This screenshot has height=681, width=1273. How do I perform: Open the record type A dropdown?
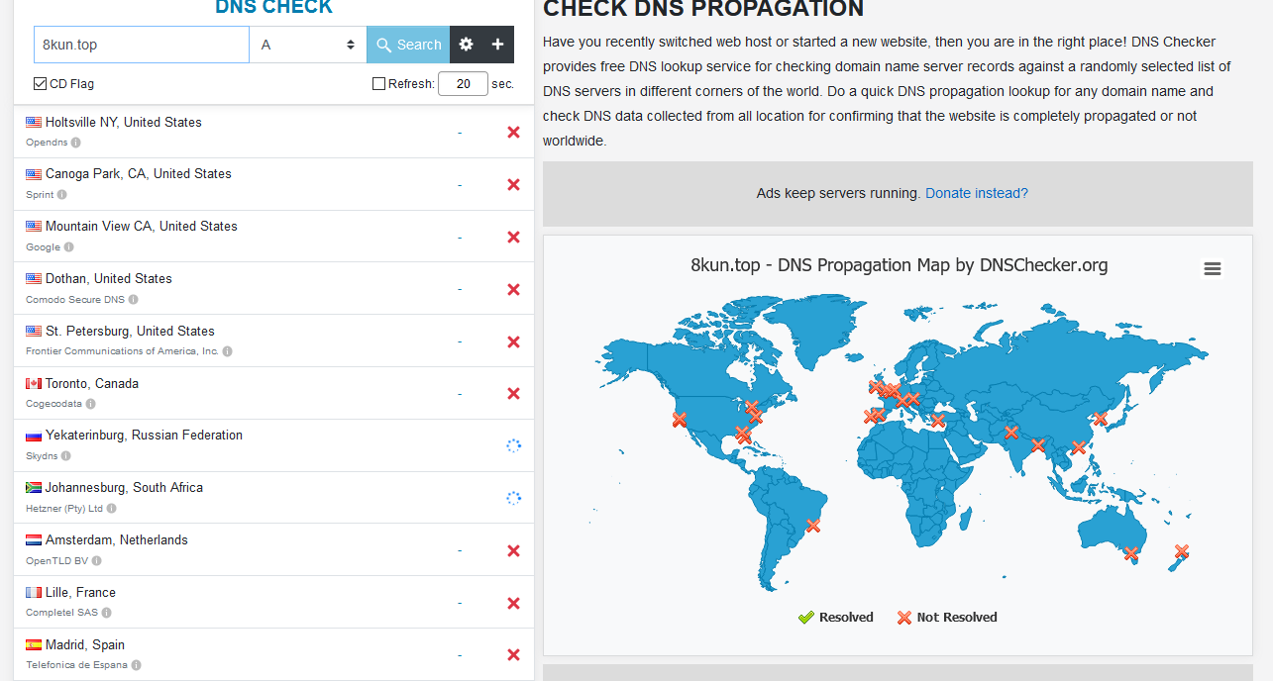[308, 45]
